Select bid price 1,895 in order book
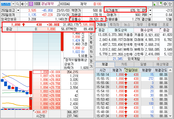Image resolution: width=174 pixels, height=119 pixels. point(41,84)
